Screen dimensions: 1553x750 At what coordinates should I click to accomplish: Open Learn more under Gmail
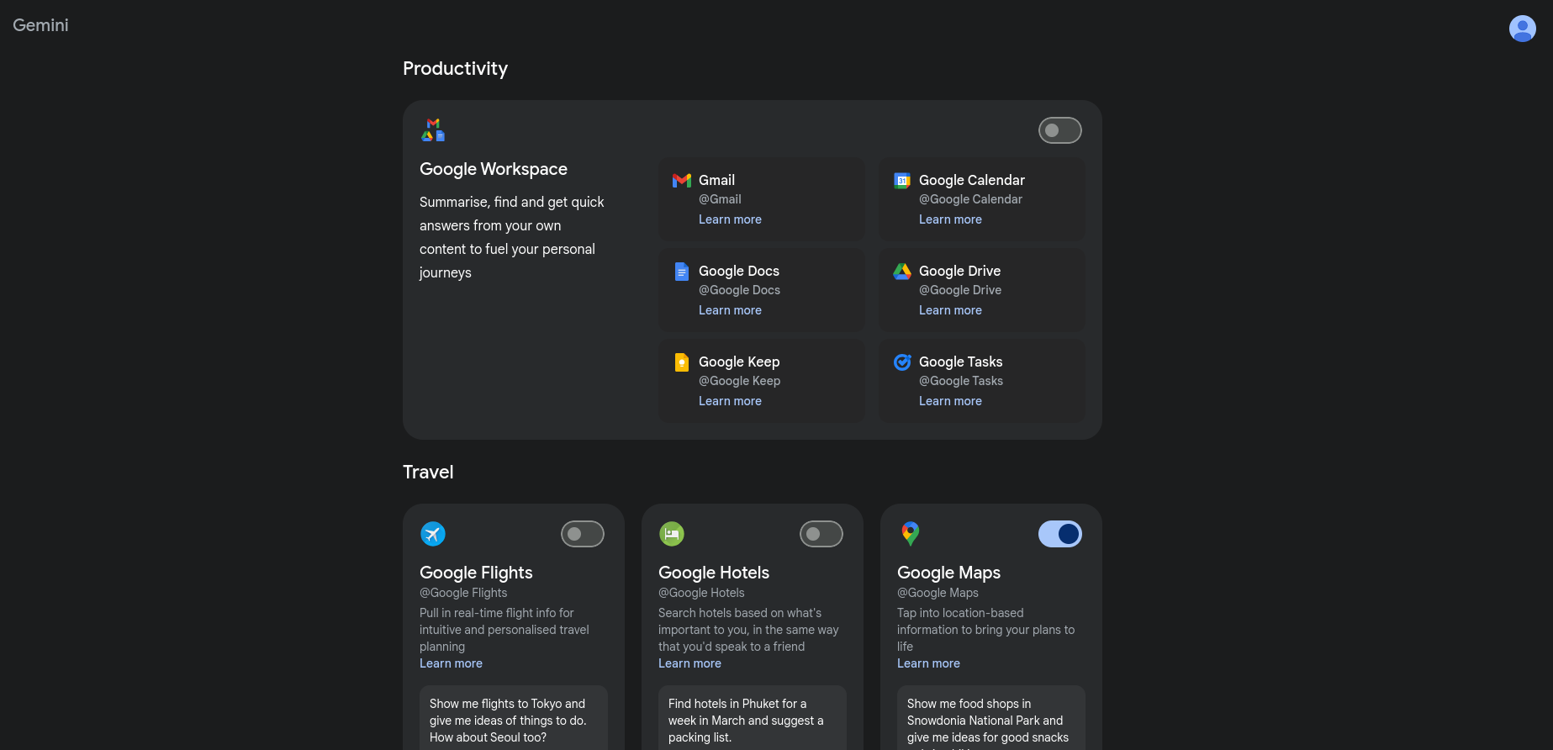[730, 219]
